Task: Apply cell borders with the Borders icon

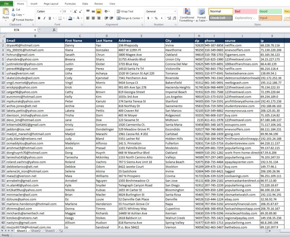Action: pos(60,18)
